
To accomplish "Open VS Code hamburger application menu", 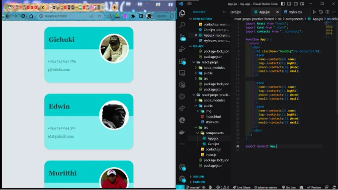I will coord(189,3).
